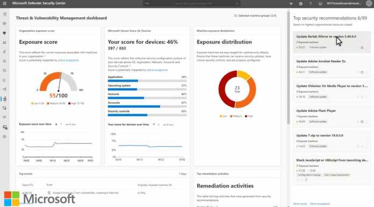Image resolution: width=374 pixels, height=207 pixels.
Task: Open the share-nodes icon in left sidebar
Action: coord(4,89)
